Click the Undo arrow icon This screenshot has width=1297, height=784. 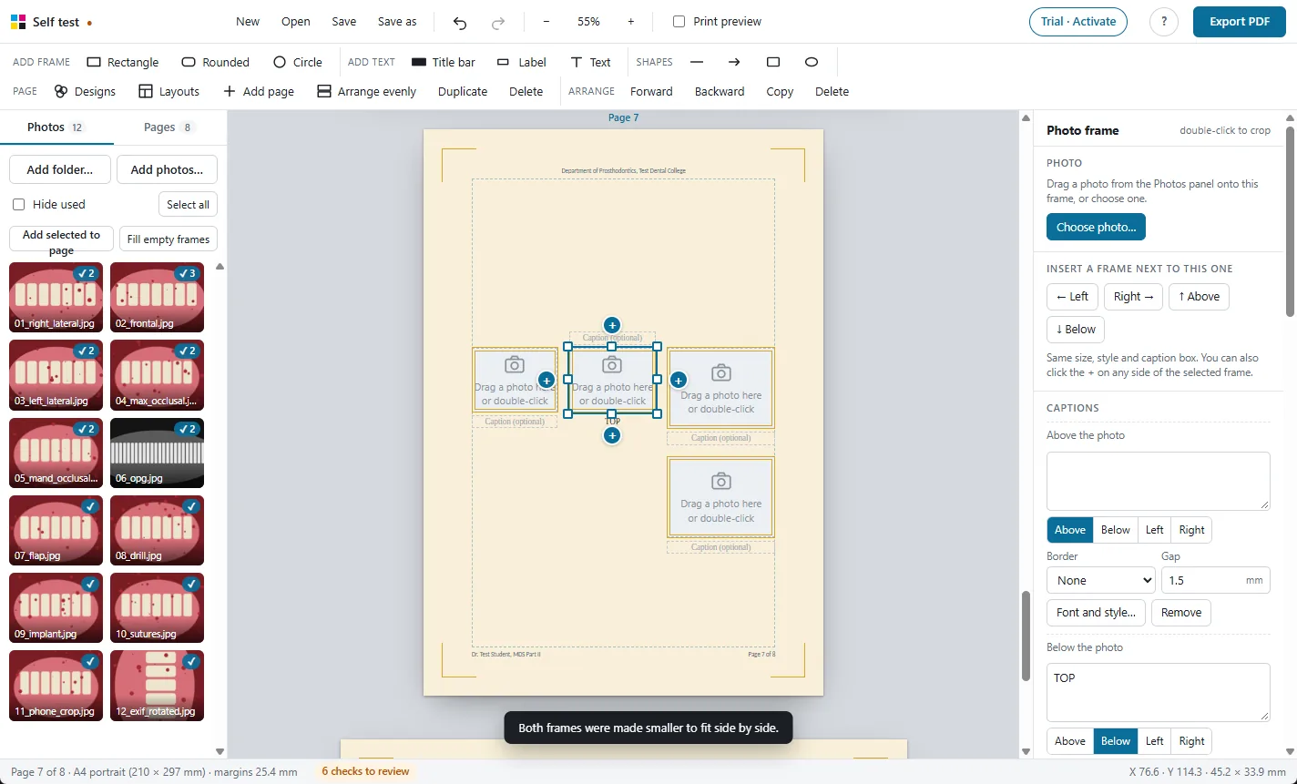coord(460,22)
